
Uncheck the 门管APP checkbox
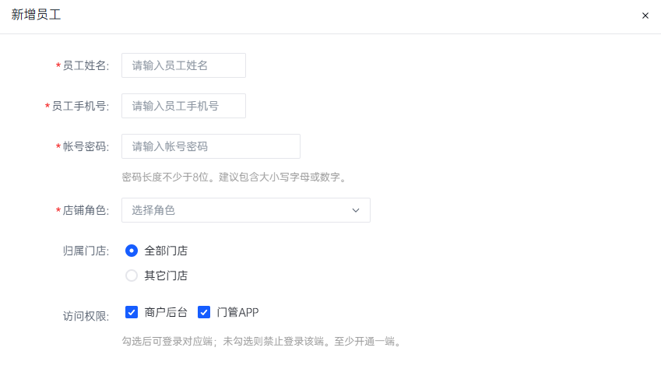(x=204, y=312)
